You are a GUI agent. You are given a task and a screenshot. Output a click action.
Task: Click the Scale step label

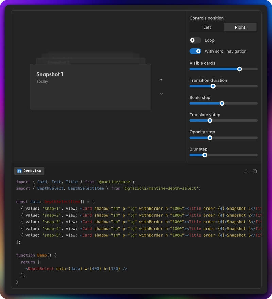tap(200, 97)
